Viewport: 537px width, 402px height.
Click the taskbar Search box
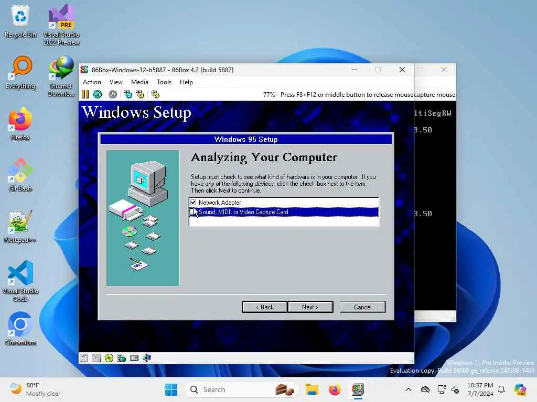pos(241,389)
